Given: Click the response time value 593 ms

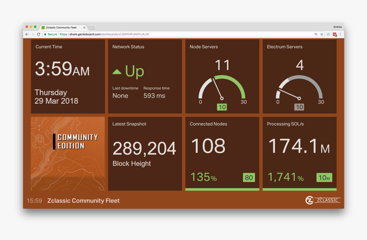Looking at the screenshot, I should (154, 96).
